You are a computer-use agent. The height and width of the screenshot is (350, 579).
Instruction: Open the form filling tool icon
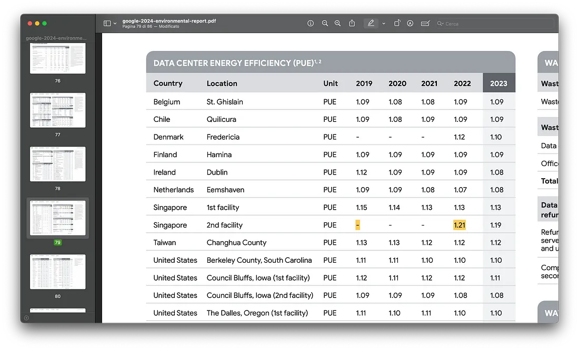click(425, 23)
